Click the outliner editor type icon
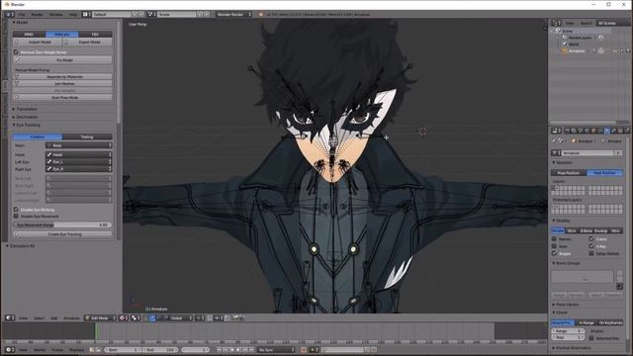Viewport: 633px width, 356px height. (x=556, y=23)
